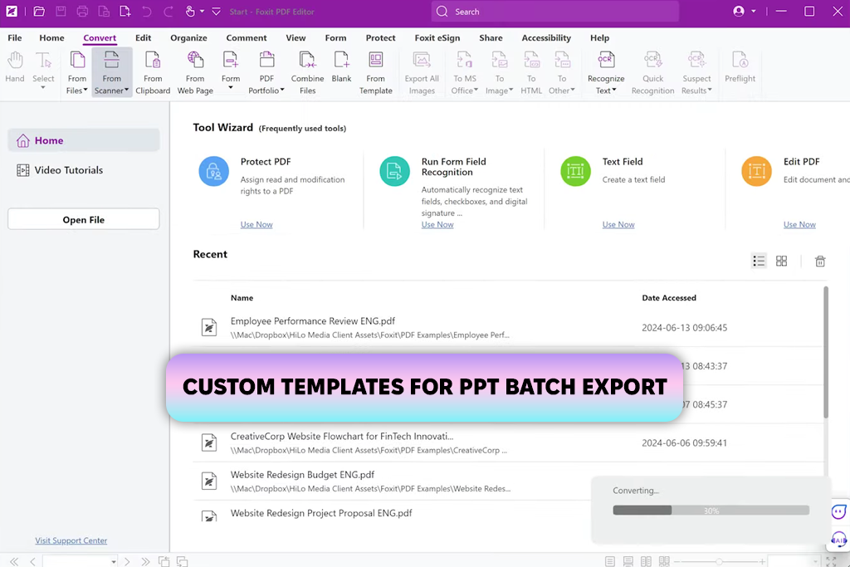This screenshot has height=567, width=850.
Task: Click Use Now under Text Field
Action: (x=618, y=224)
